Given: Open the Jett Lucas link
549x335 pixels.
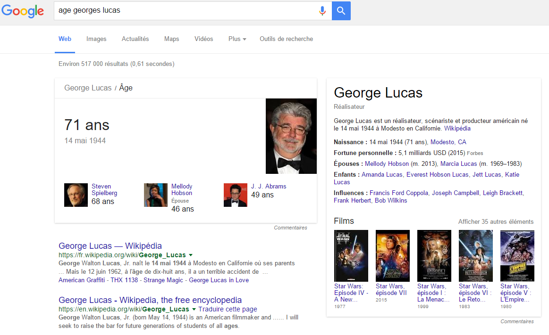Looking at the screenshot, I should click(x=487, y=175).
